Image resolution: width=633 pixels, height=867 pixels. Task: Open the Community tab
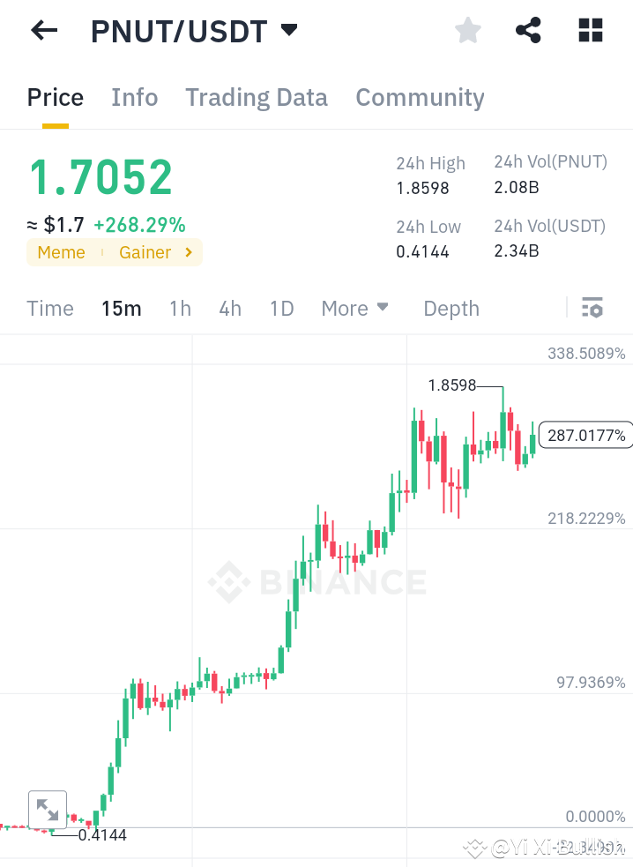[x=420, y=98]
